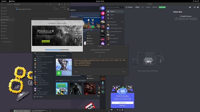Switch to the Online tab in Discord Friends
200x112 pixels.
click(137, 7)
